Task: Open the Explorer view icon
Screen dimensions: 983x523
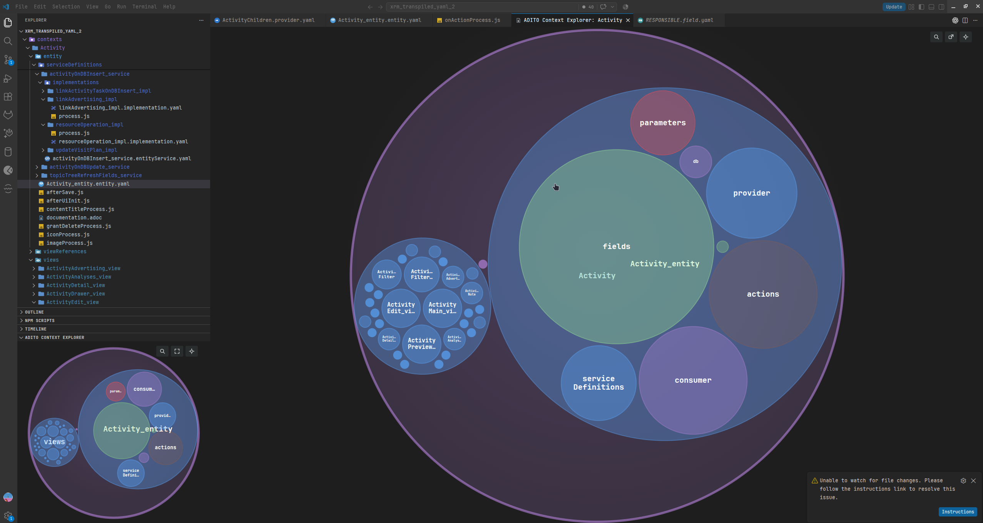Action: [x=8, y=23]
